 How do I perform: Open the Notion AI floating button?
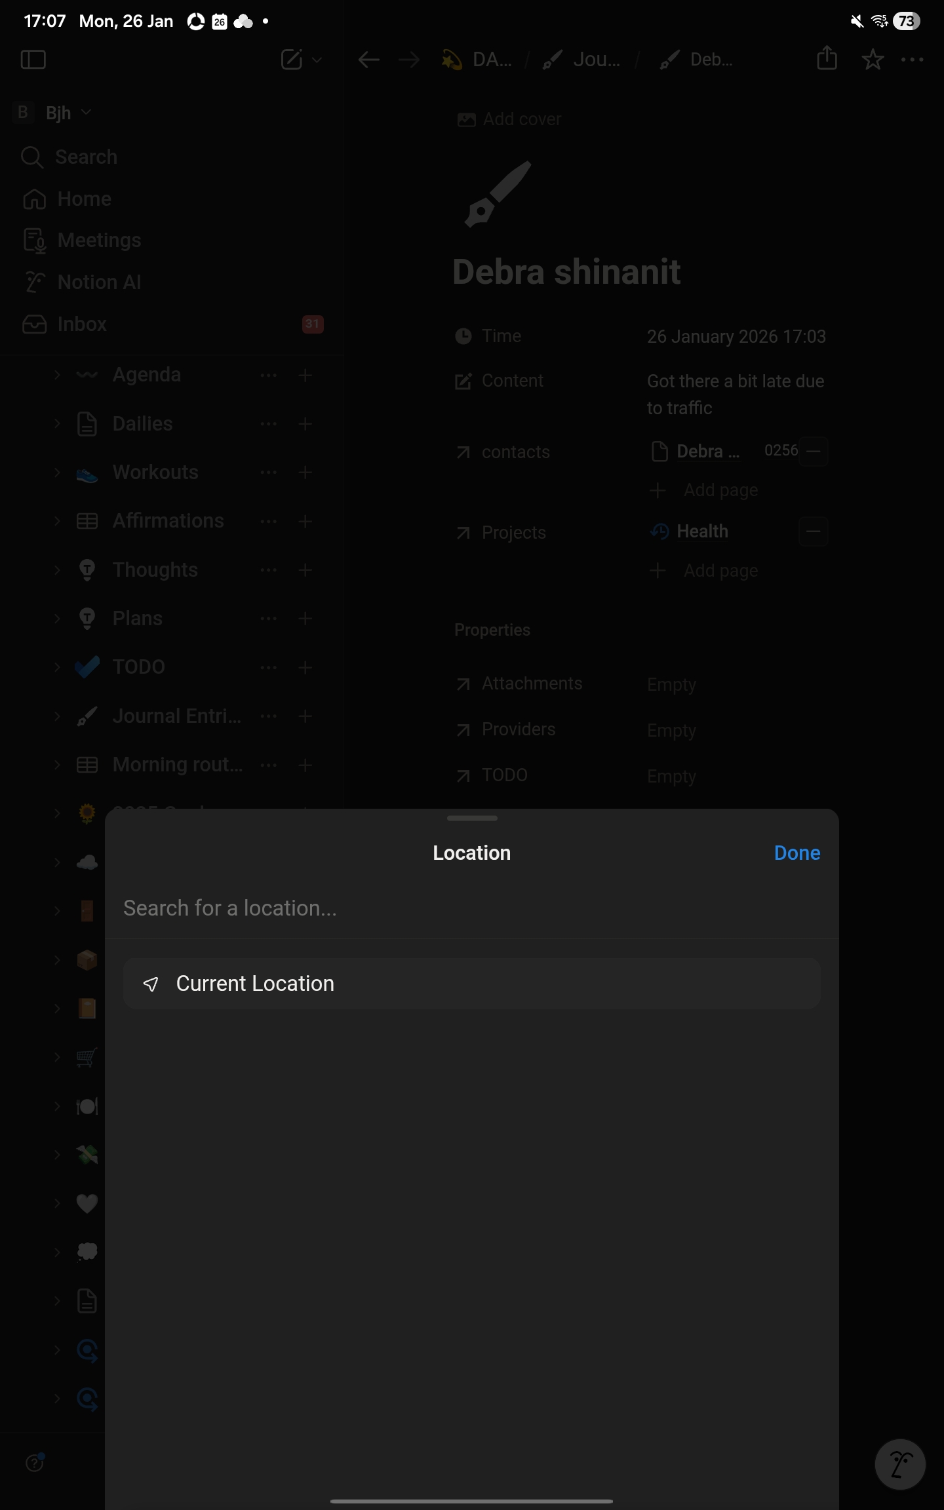point(899,1464)
